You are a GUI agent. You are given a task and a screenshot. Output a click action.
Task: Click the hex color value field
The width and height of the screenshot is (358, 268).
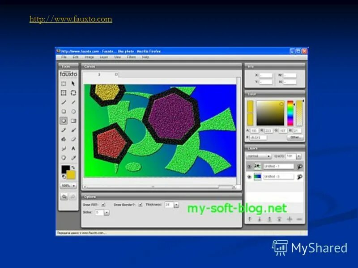point(258,138)
